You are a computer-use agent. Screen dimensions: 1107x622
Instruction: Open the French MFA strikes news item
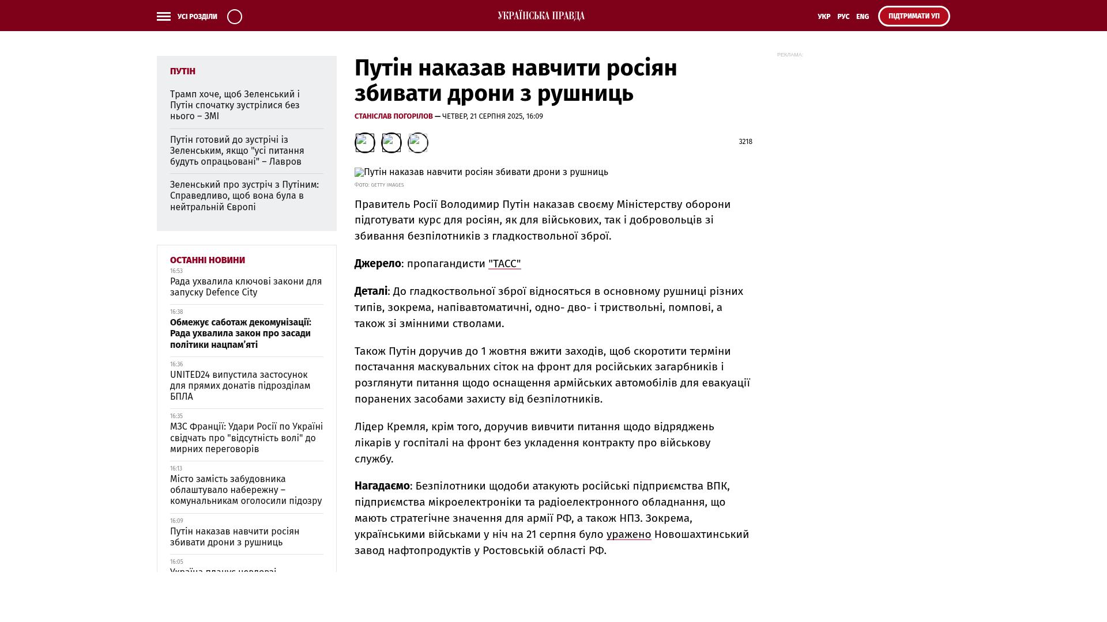pyautogui.click(x=246, y=438)
